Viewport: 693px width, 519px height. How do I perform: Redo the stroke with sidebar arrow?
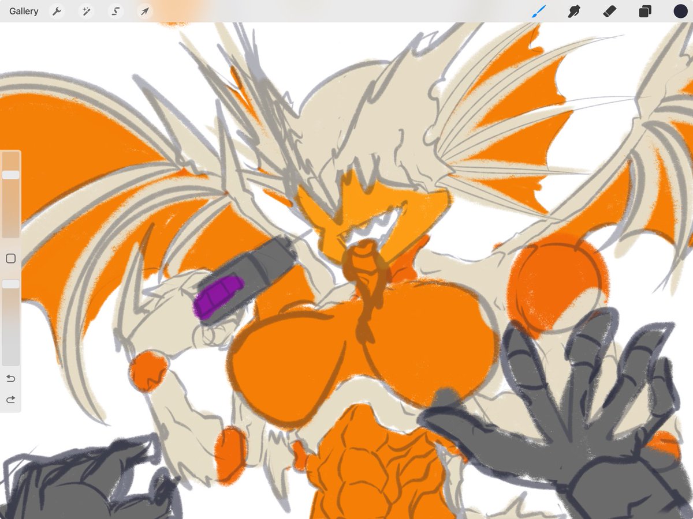click(10, 400)
